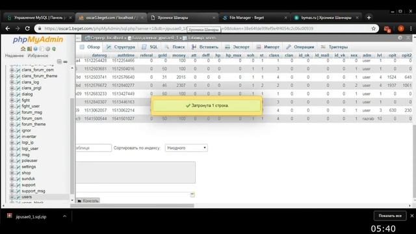Image resolution: width=416 pixels, height=234 pixels.
Task: Open the sort by index dropdown
Action: (x=187, y=148)
